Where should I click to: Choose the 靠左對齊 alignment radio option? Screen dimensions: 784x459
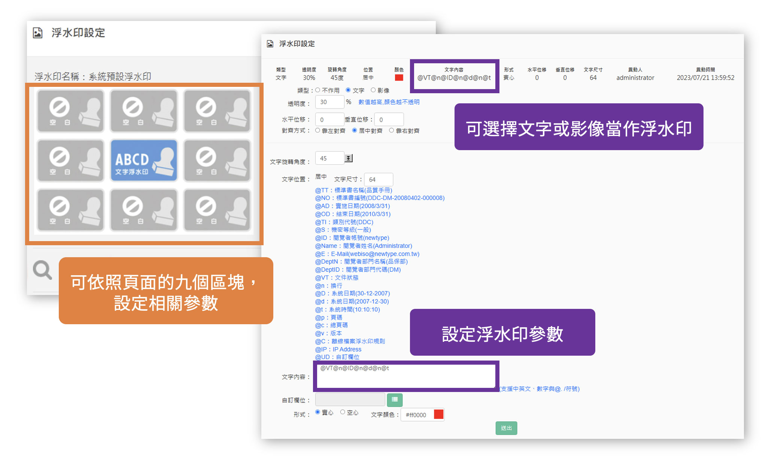pos(318,130)
